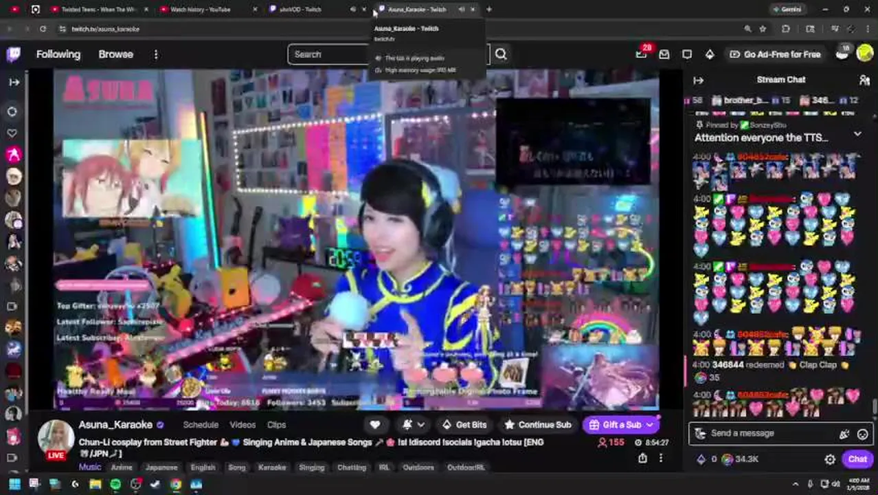Switch to the Twisted Teens YouTube tab
Viewport: 878px width, 495px height.
coord(98,10)
